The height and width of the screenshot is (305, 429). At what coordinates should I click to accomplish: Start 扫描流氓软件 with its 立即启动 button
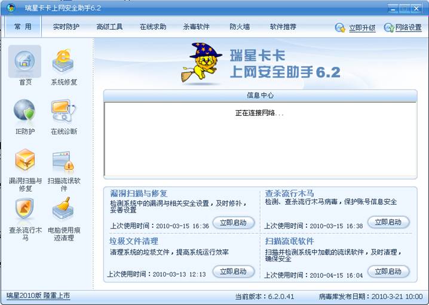click(x=388, y=272)
